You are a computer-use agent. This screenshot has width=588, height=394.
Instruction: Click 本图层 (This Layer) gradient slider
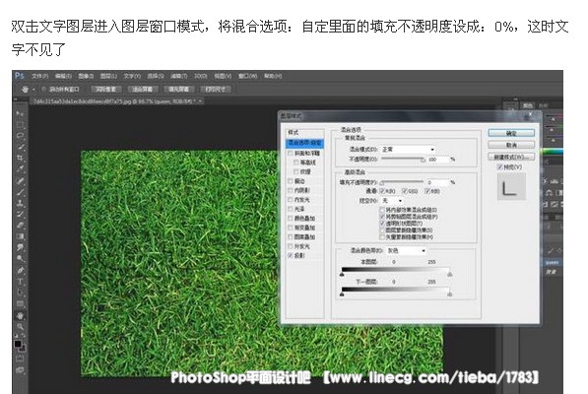click(396, 271)
